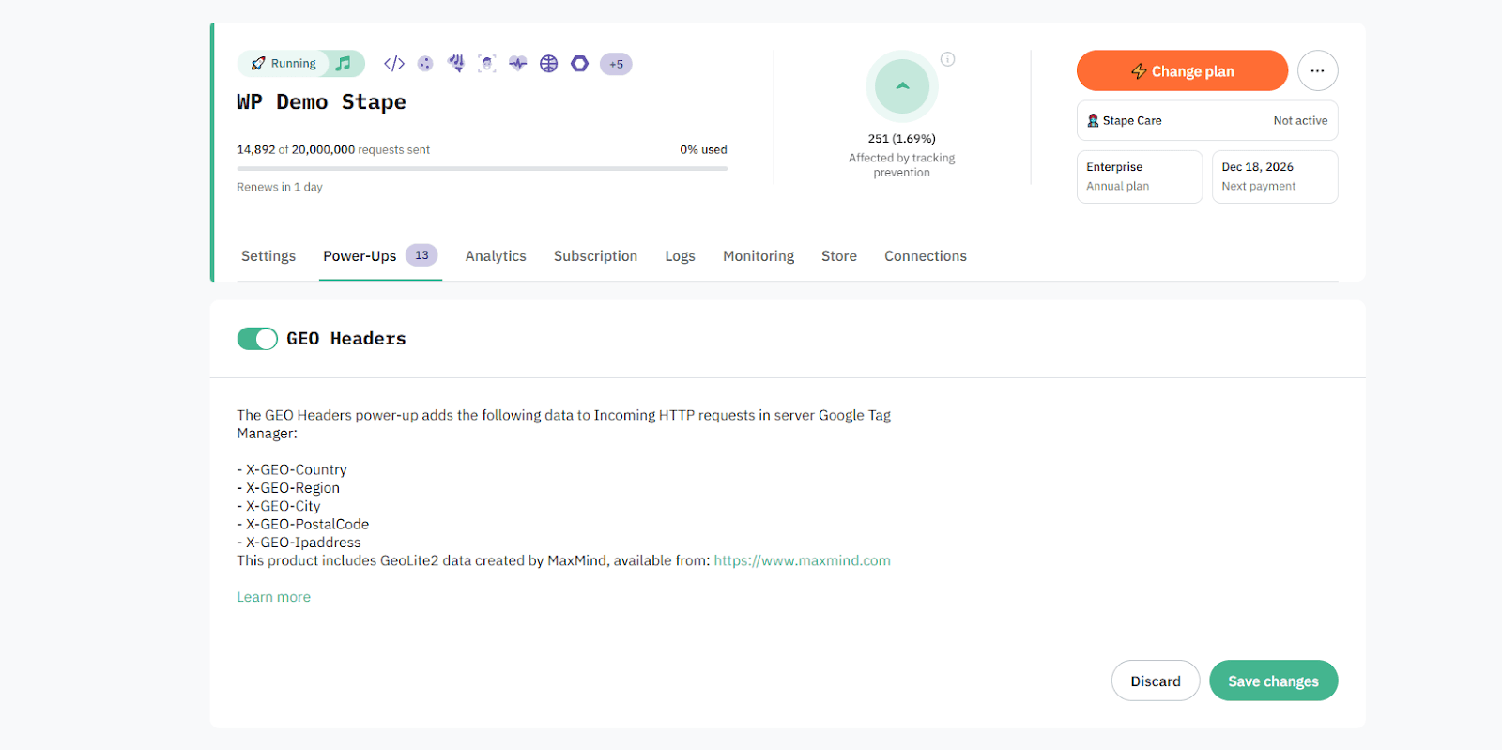Click the cookie power-up icon
This screenshot has height=750, width=1502.
425,64
